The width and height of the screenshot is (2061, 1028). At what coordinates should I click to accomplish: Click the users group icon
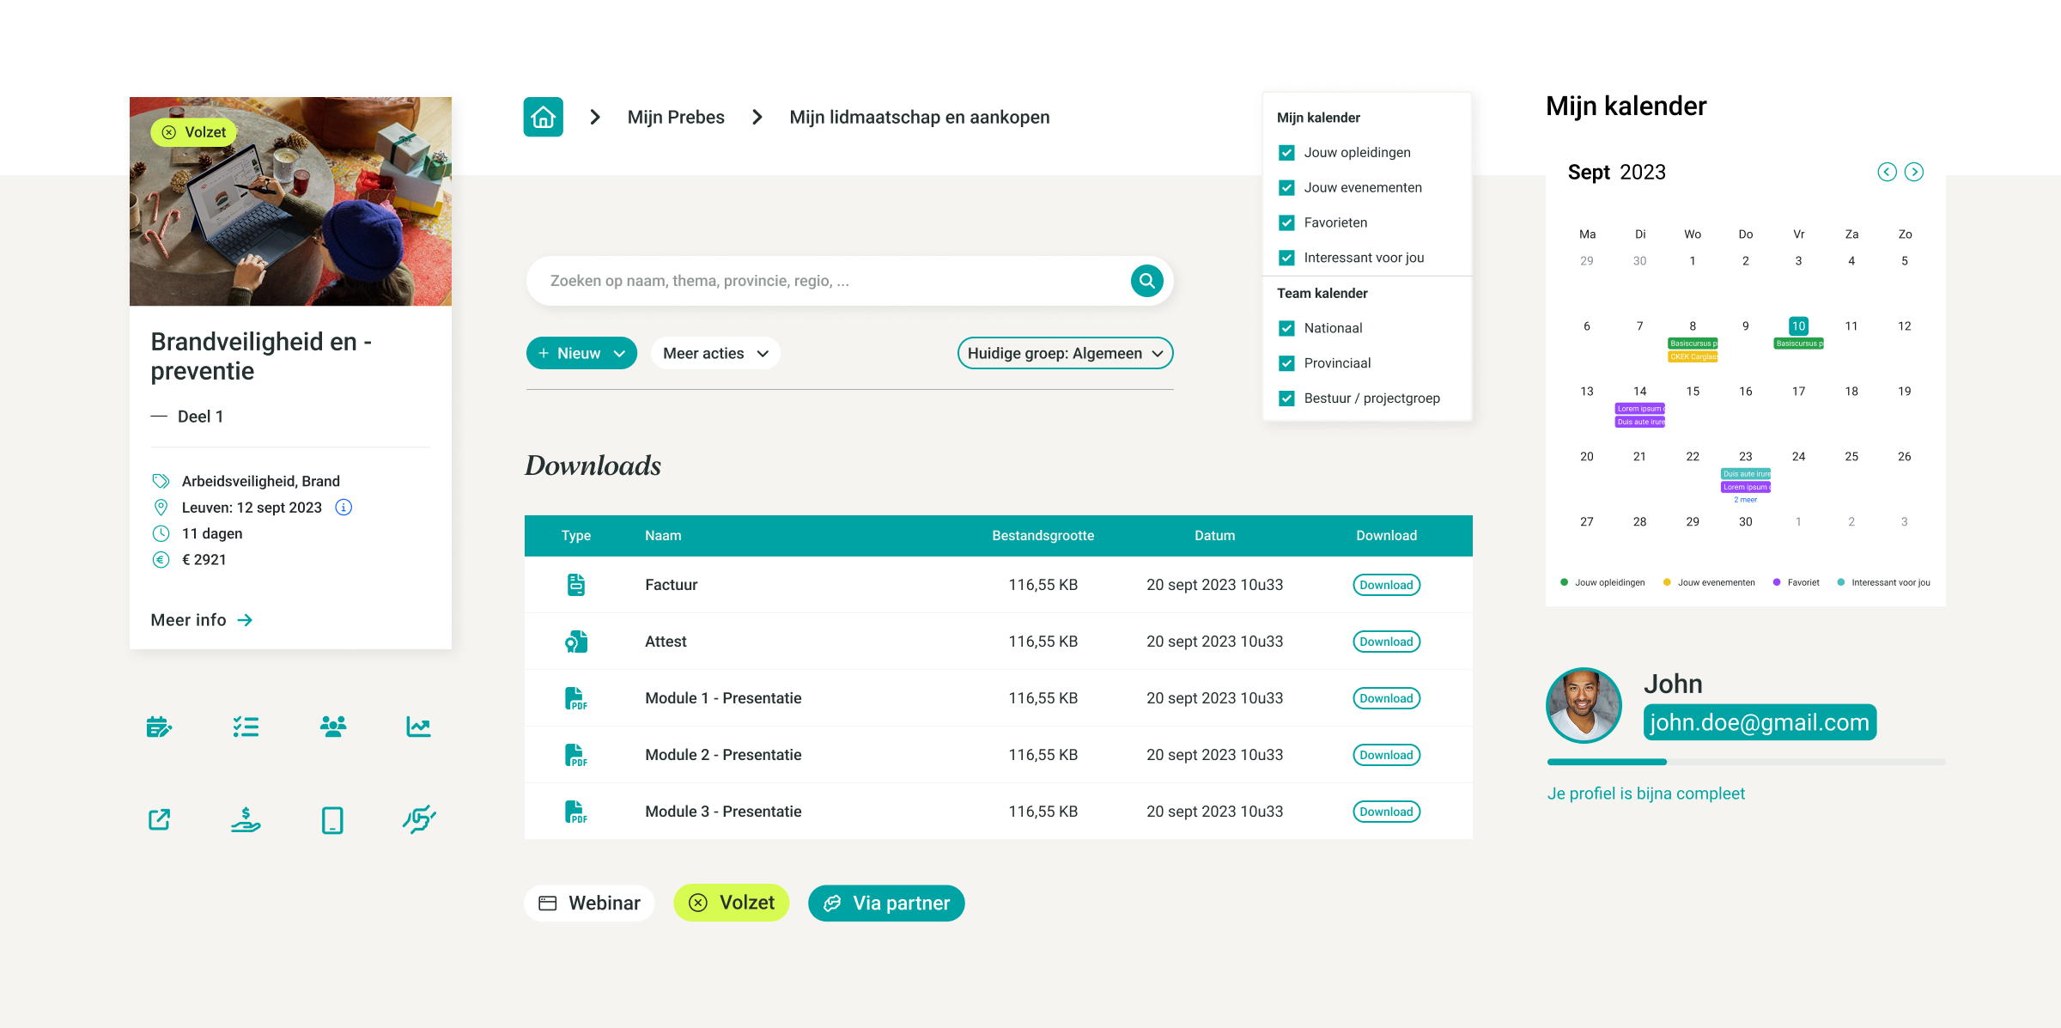pyautogui.click(x=333, y=727)
